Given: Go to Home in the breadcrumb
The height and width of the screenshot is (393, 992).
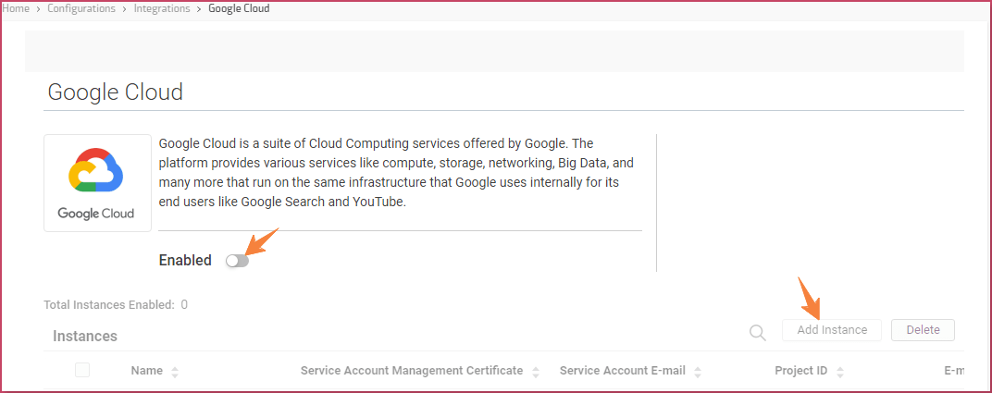Looking at the screenshot, I should pos(17,8).
